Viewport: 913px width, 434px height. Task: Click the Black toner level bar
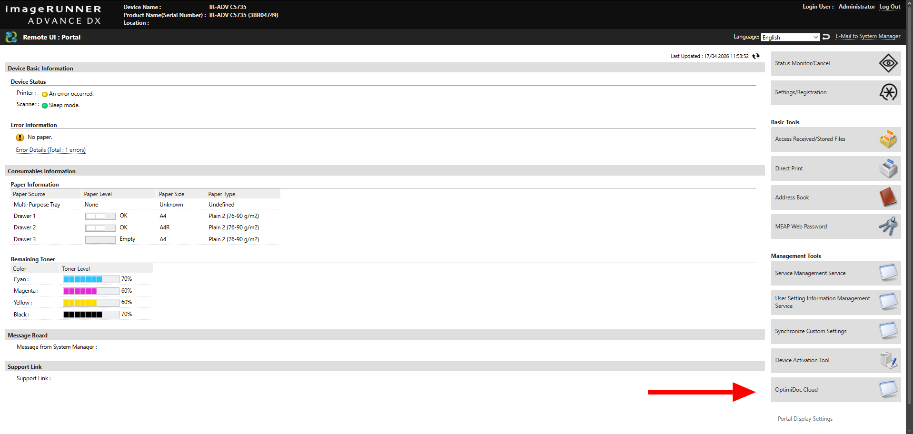[x=91, y=314]
